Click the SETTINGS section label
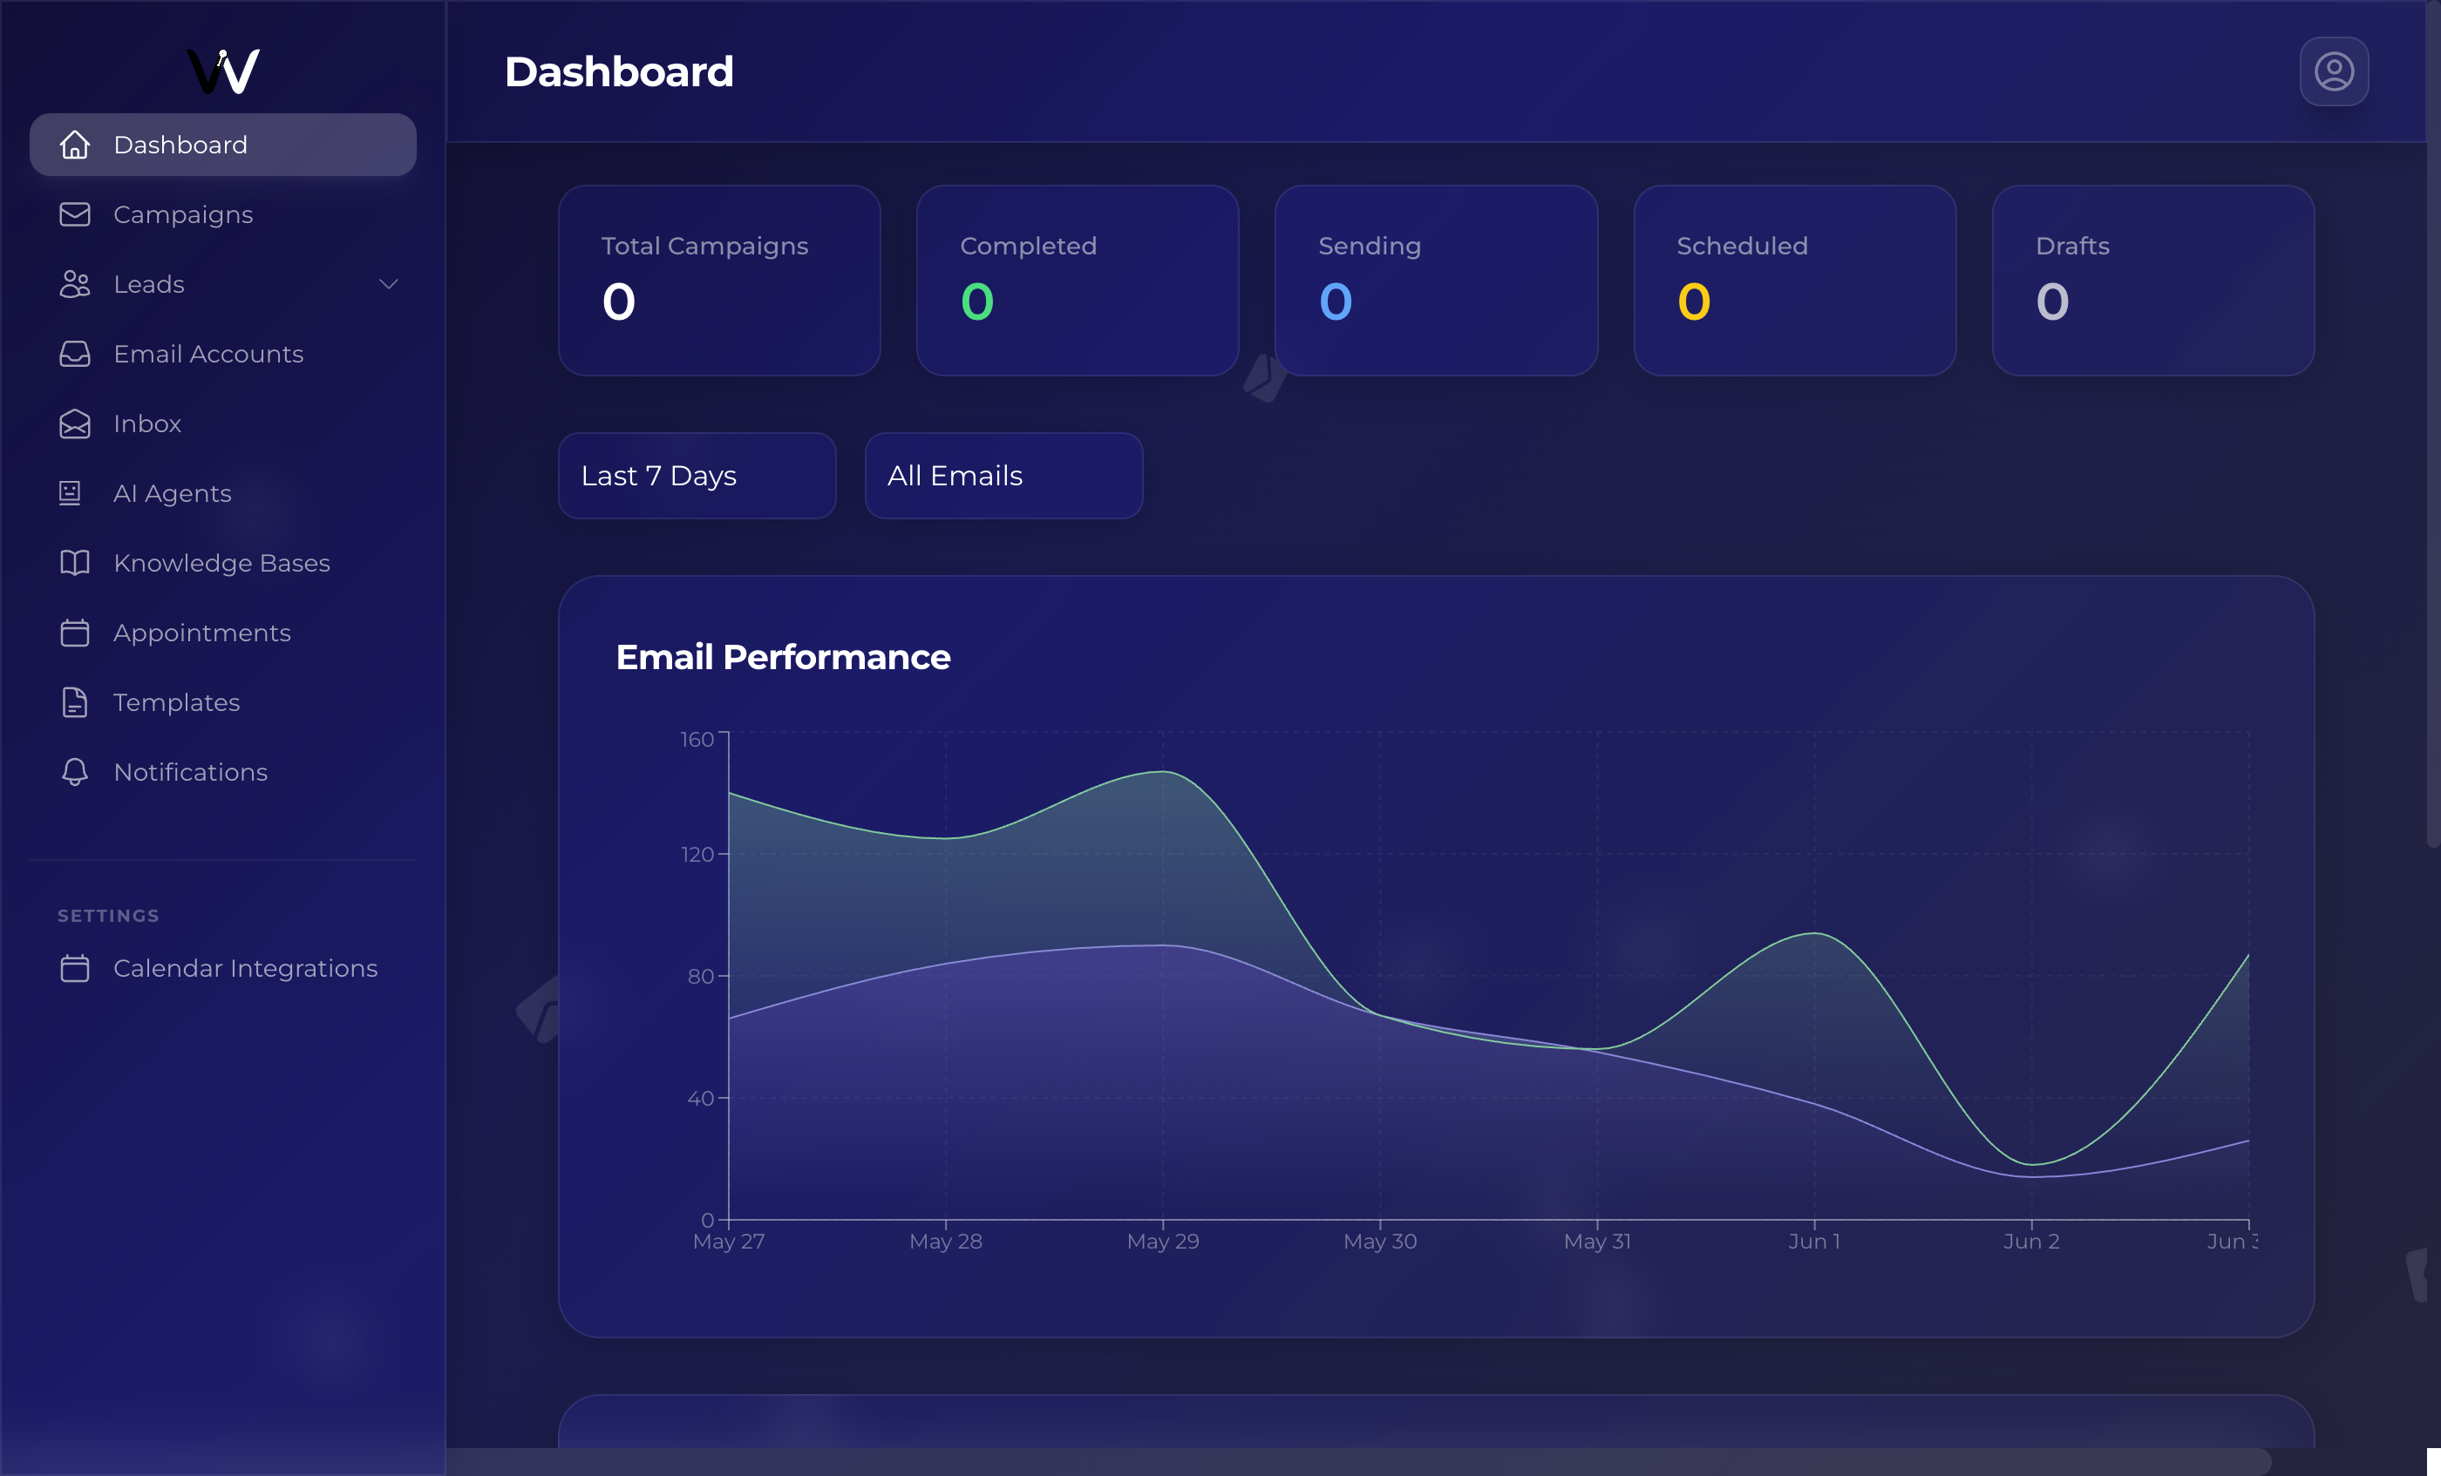Image resolution: width=2441 pixels, height=1476 pixels. pos(108,916)
